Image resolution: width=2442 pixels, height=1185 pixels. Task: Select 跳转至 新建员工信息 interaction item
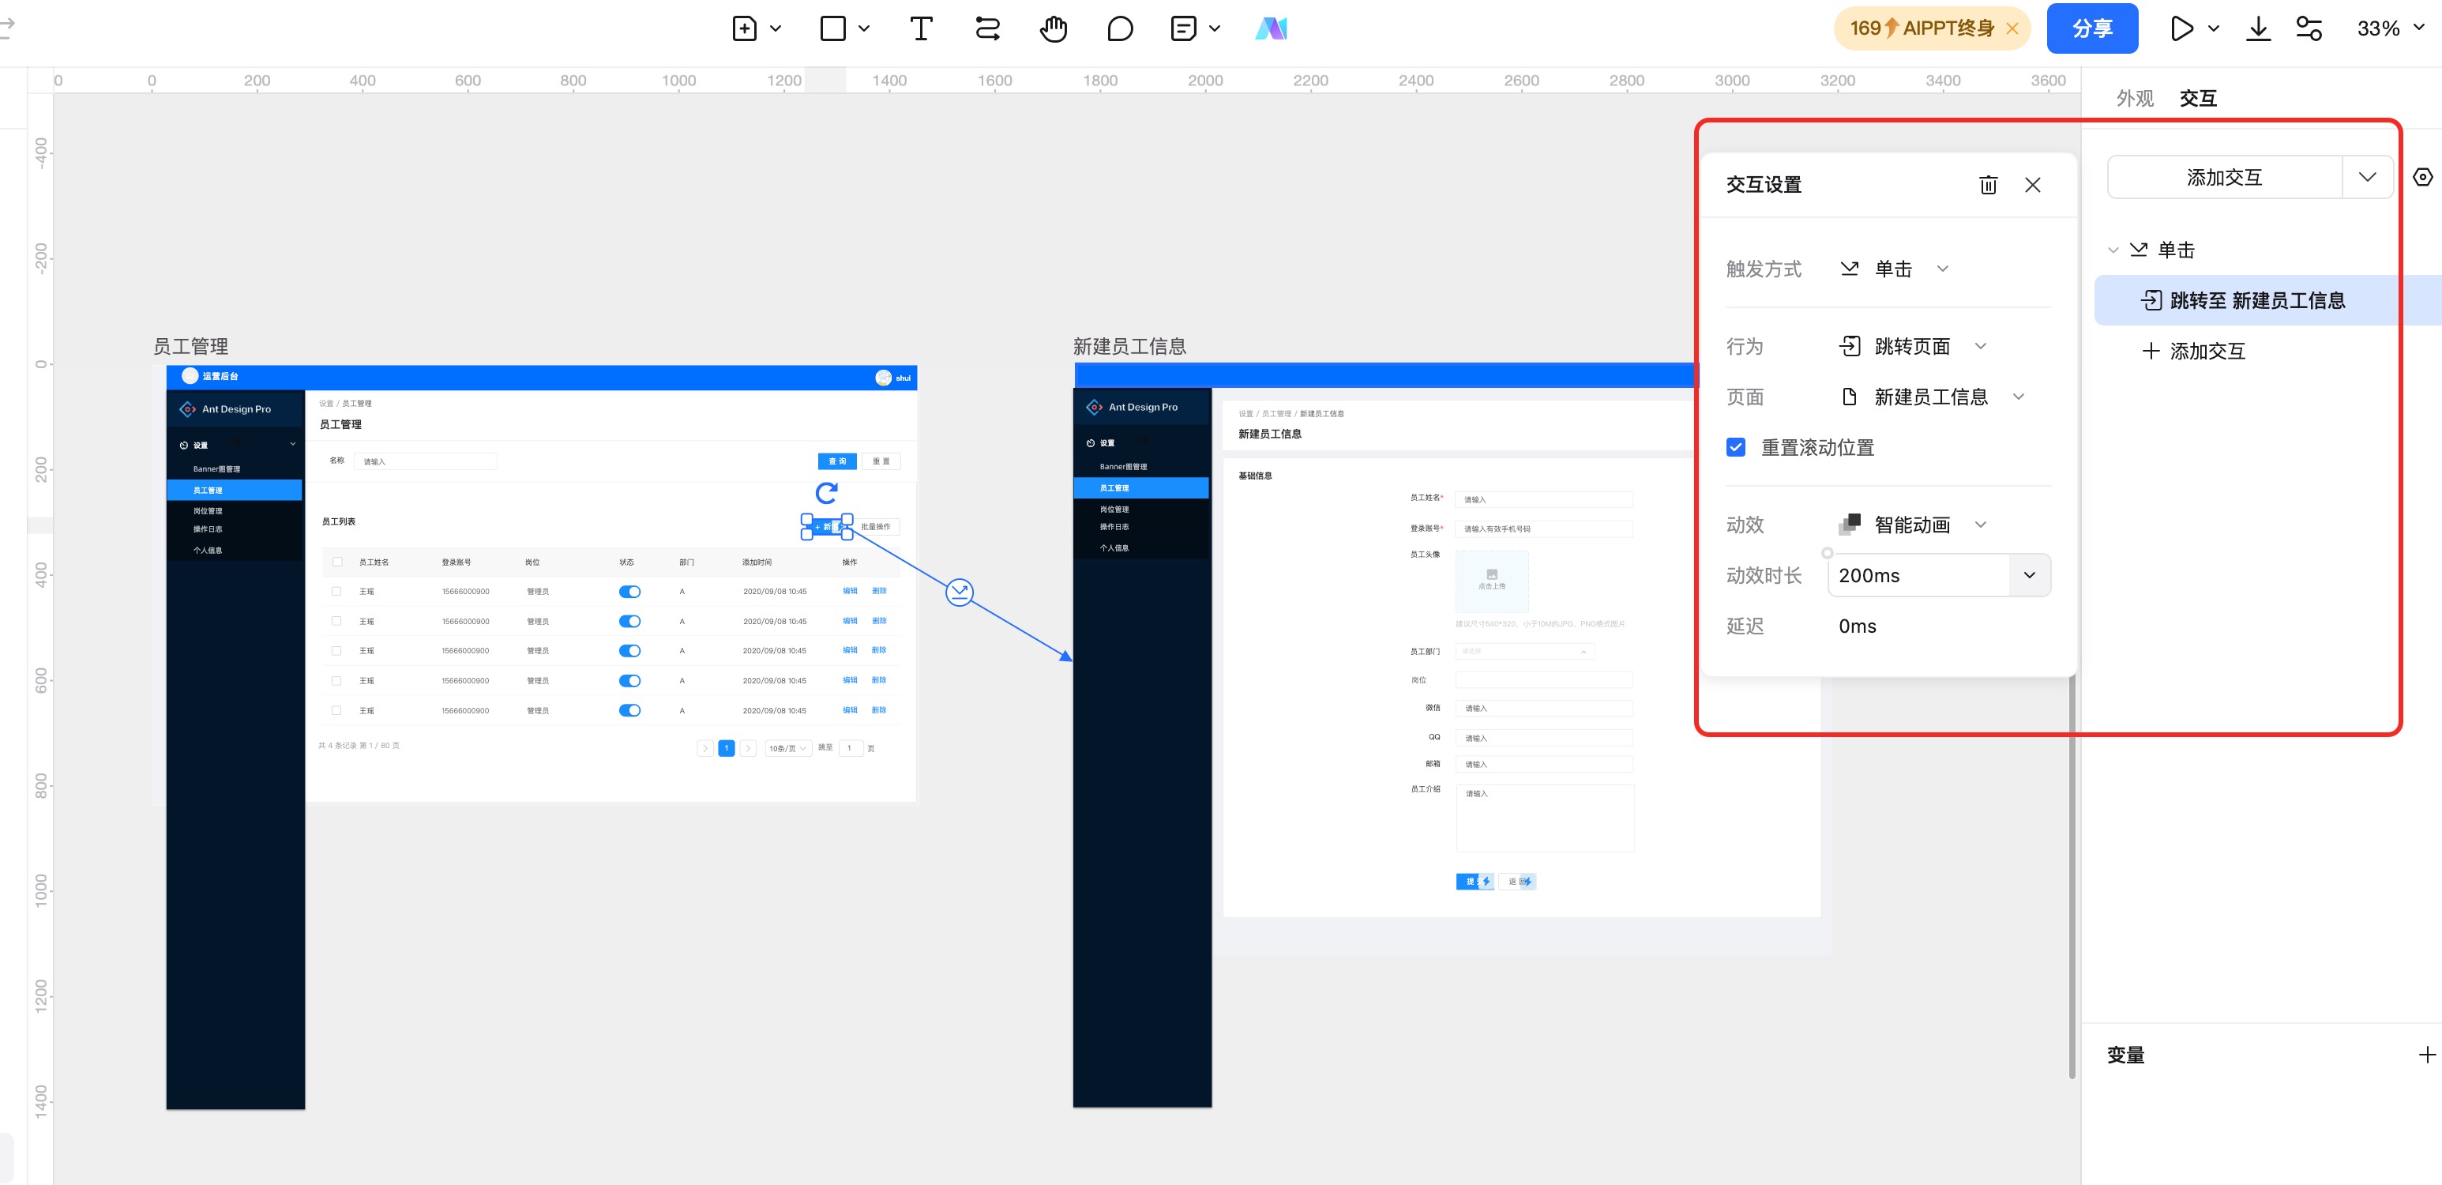[x=2267, y=300]
